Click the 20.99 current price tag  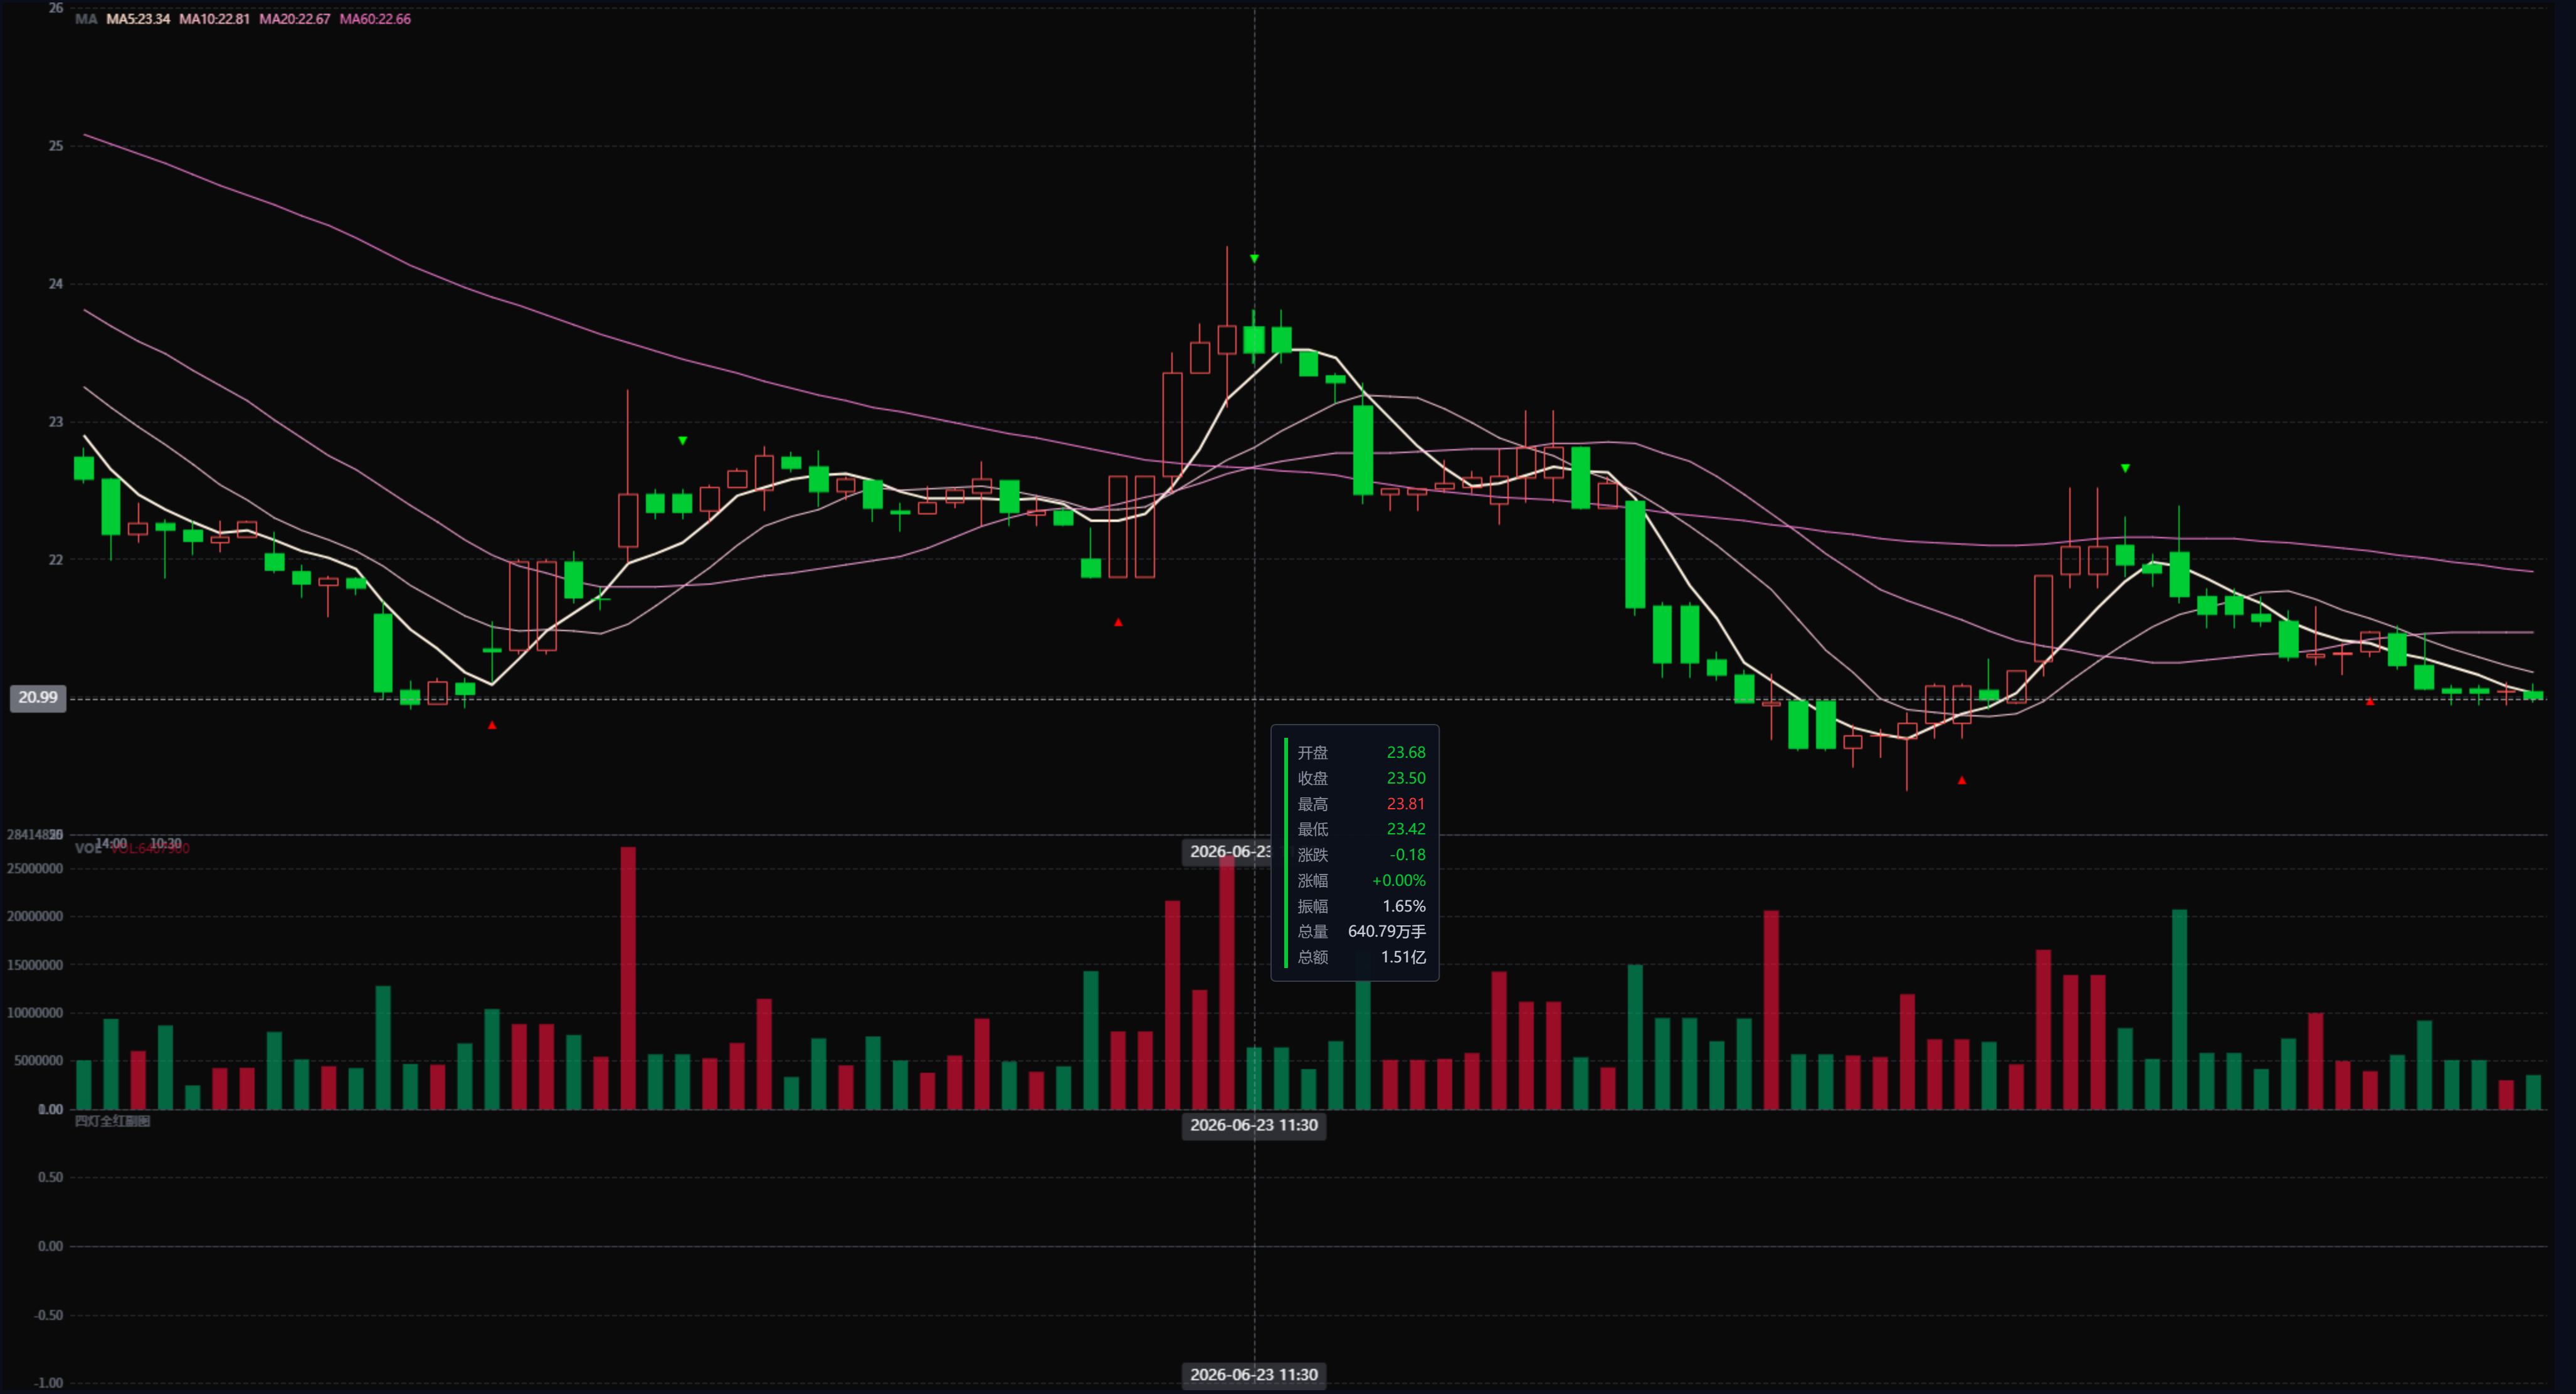point(38,698)
